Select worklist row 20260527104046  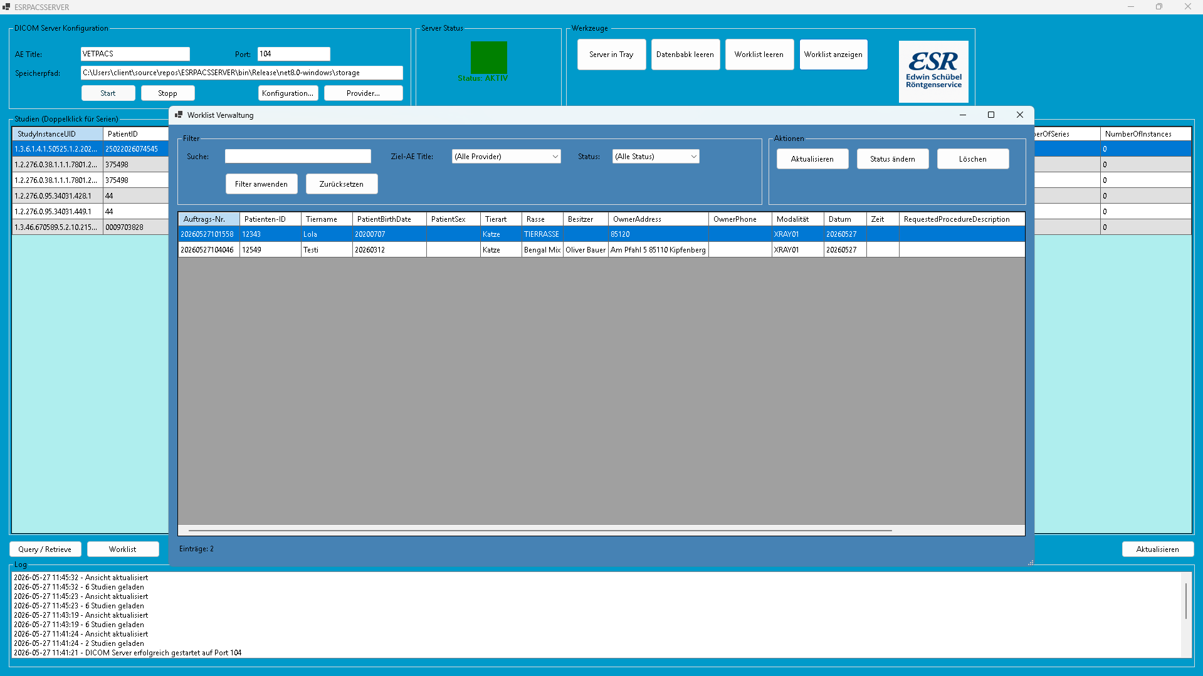coord(601,250)
